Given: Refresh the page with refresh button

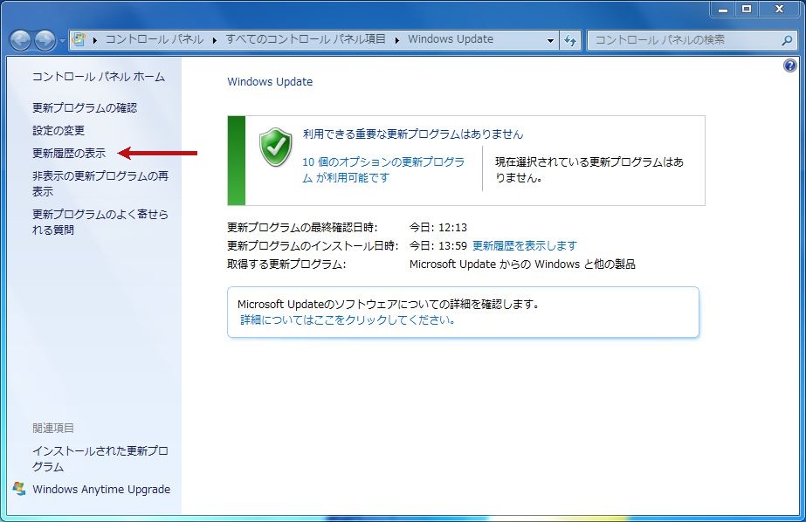Looking at the screenshot, I should click(x=569, y=40).
